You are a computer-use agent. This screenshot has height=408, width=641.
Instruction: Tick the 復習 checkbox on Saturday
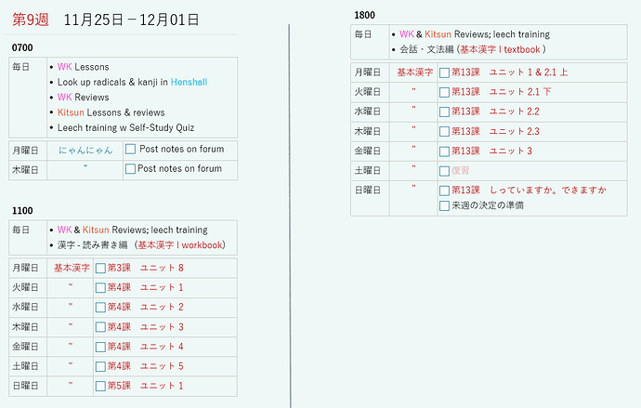[444, 171]
